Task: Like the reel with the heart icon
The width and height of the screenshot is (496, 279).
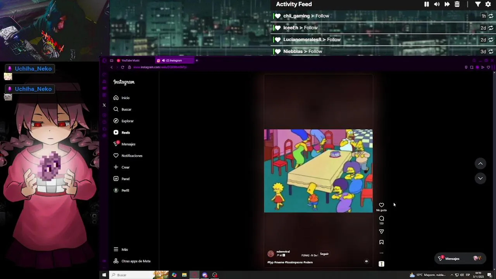Action: (381, 205)
